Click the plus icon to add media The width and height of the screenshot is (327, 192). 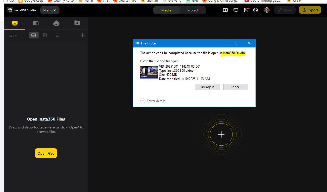83,35
